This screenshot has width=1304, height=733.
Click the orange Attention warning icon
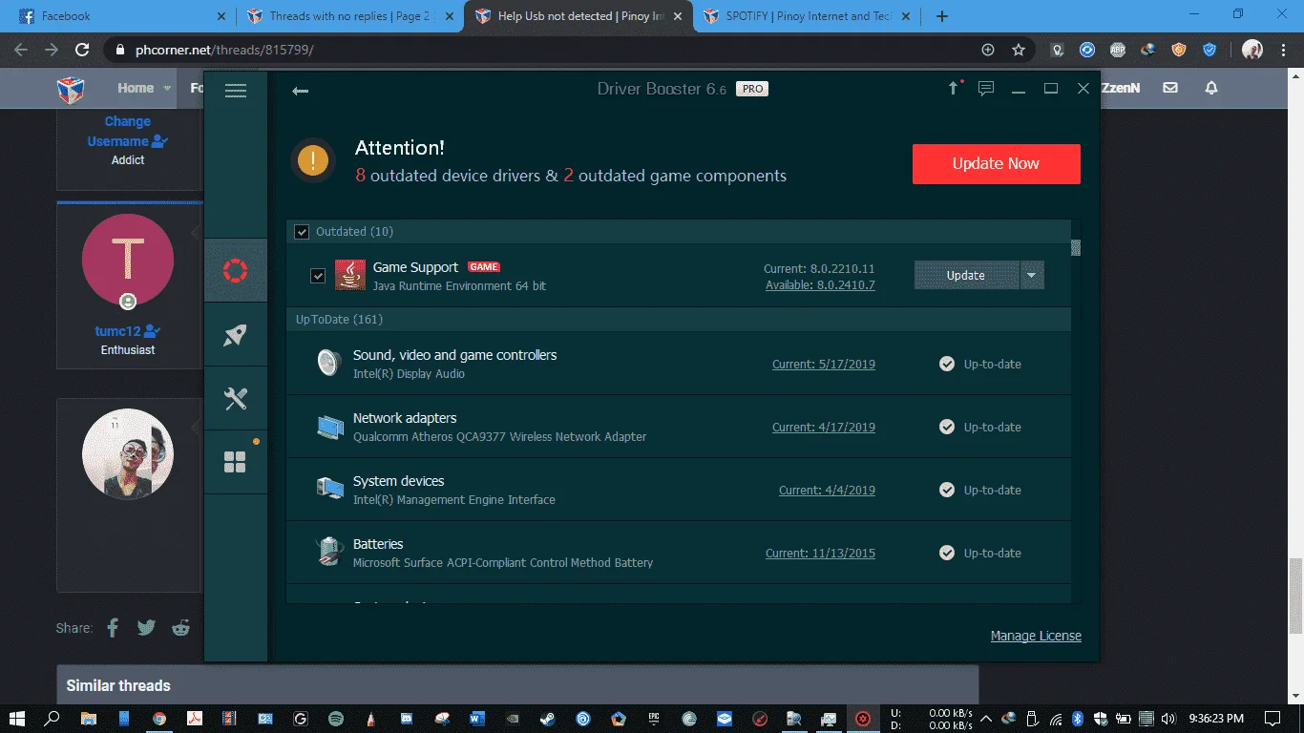313,160
